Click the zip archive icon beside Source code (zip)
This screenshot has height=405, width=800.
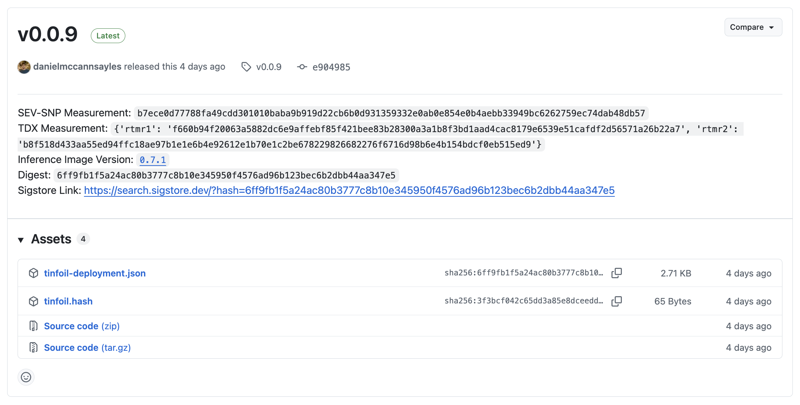coord(33,326)
